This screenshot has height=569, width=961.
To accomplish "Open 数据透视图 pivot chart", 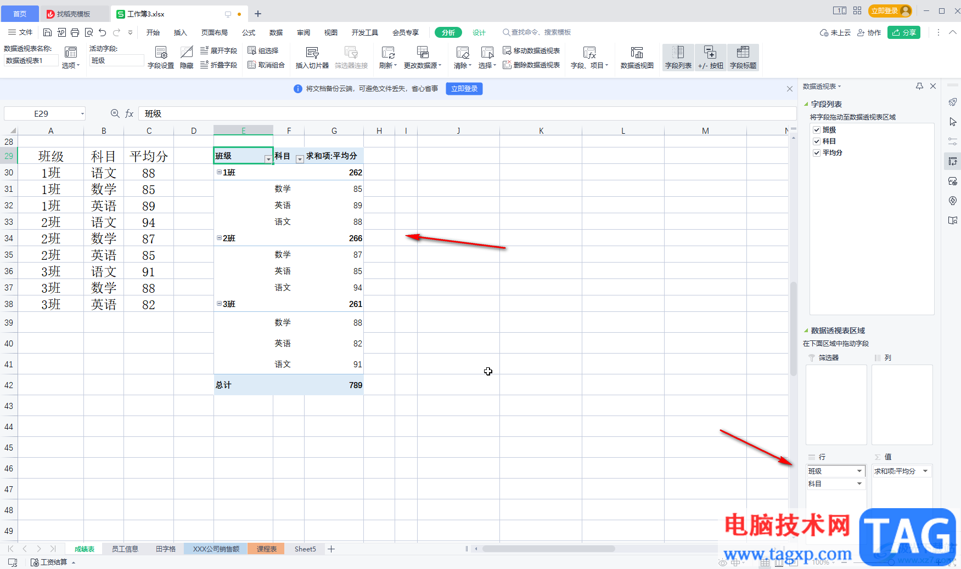I will pos(637,58).
